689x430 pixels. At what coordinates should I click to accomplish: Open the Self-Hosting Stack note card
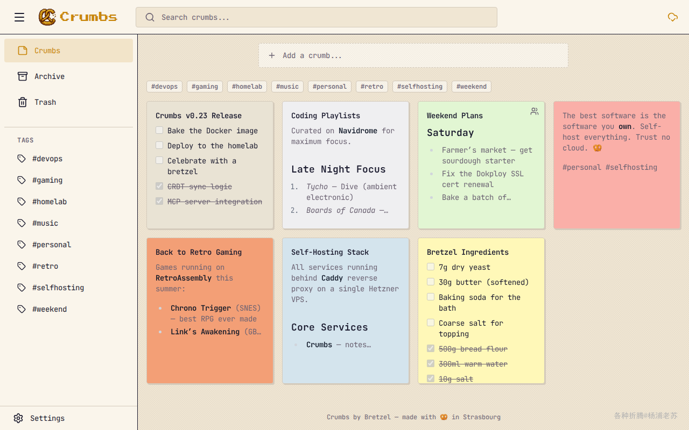(346, 365)
